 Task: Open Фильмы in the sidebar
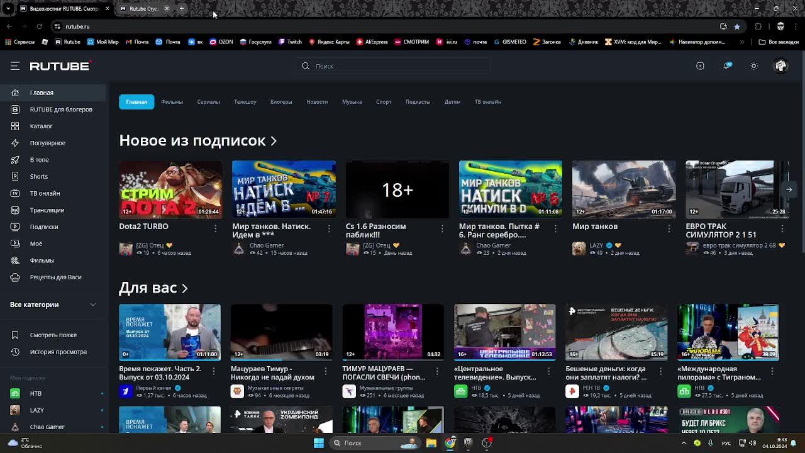(x=53, y=260)
